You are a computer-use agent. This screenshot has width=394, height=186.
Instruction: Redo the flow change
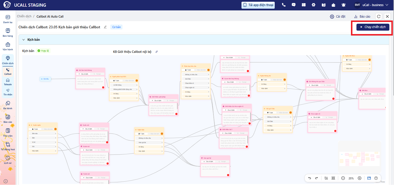pos(317,178)
